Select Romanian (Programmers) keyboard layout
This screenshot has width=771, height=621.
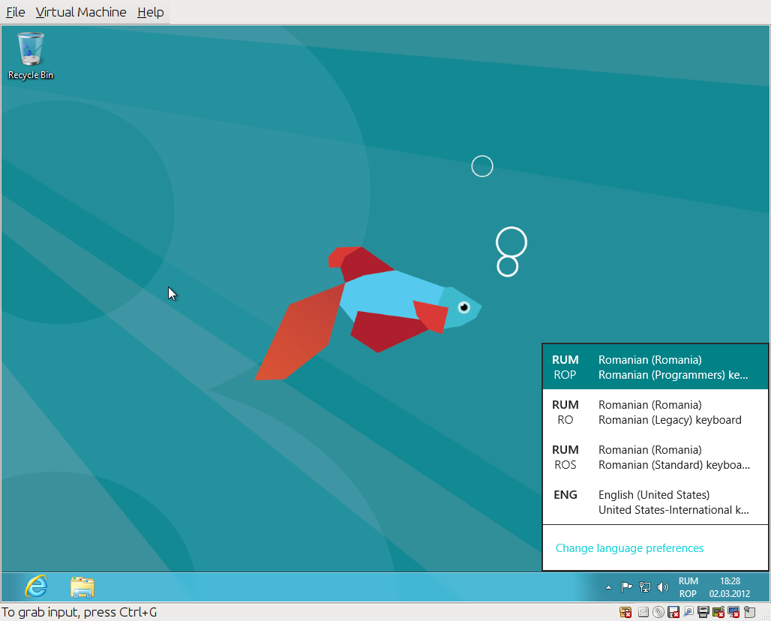[655, 367]
